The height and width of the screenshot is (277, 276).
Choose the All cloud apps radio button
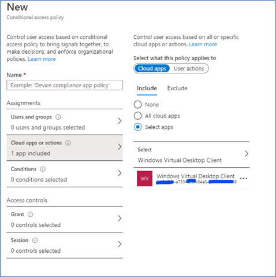pyautogui.click(x=138, y=116)
